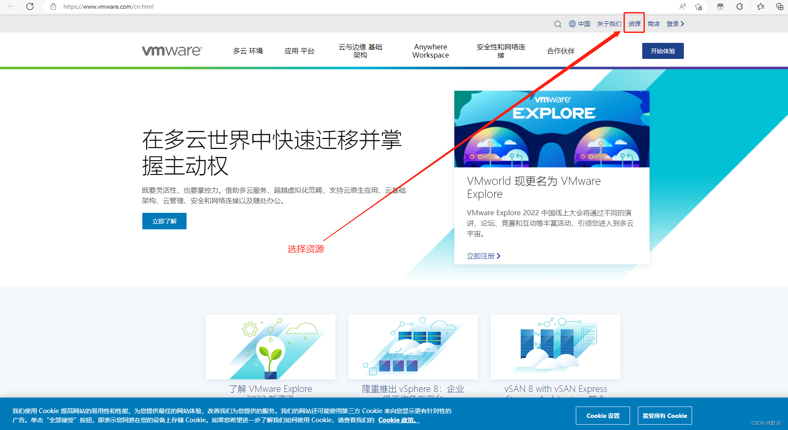Add page to favorites star icon

click(x=698, y=6)
